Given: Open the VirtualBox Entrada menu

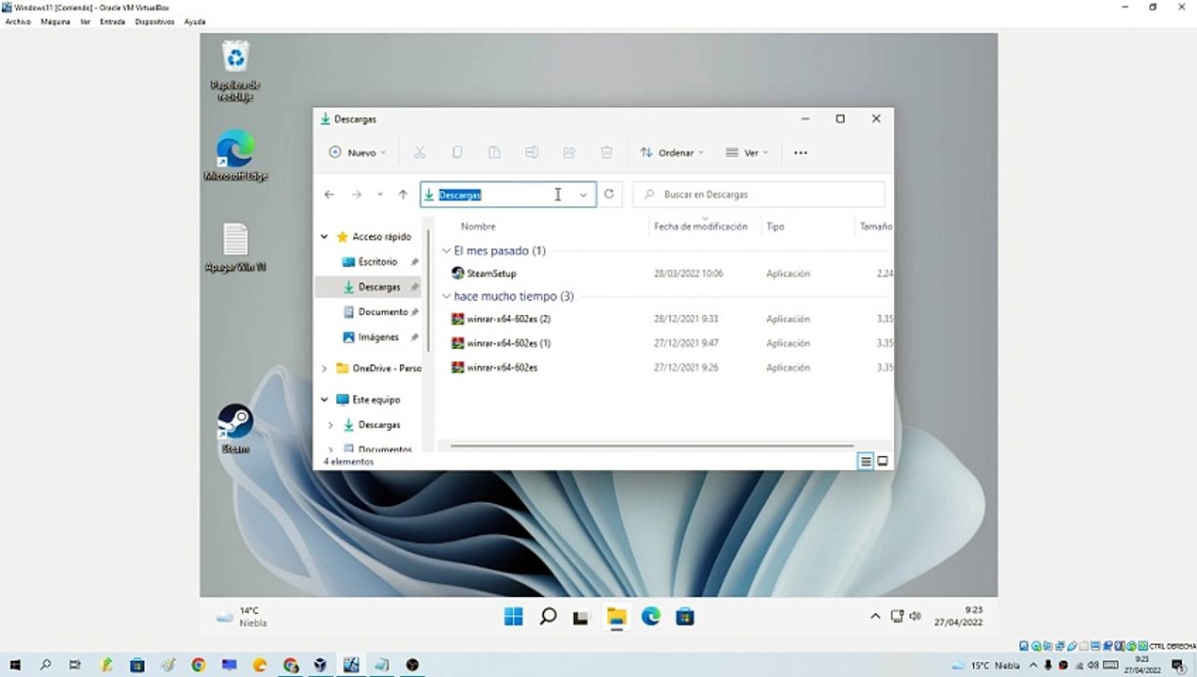Looking at the screenshot, I should click(112, 21).
